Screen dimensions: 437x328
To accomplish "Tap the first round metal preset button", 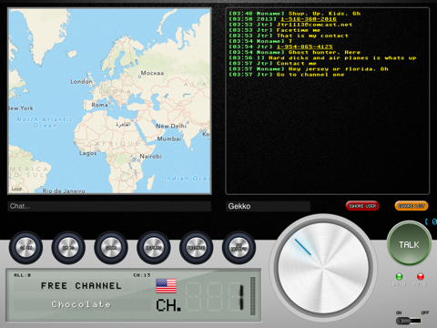I will (25, 248).
